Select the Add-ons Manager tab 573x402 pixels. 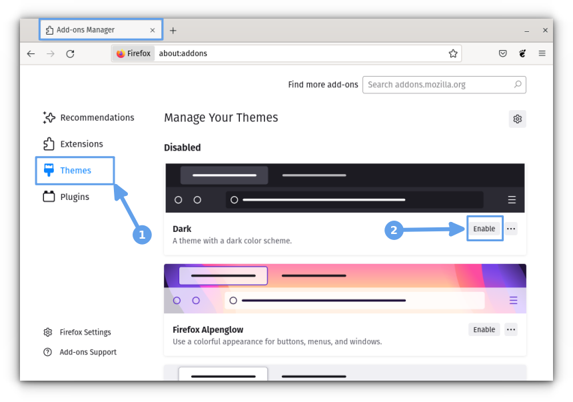pos(101,29)
